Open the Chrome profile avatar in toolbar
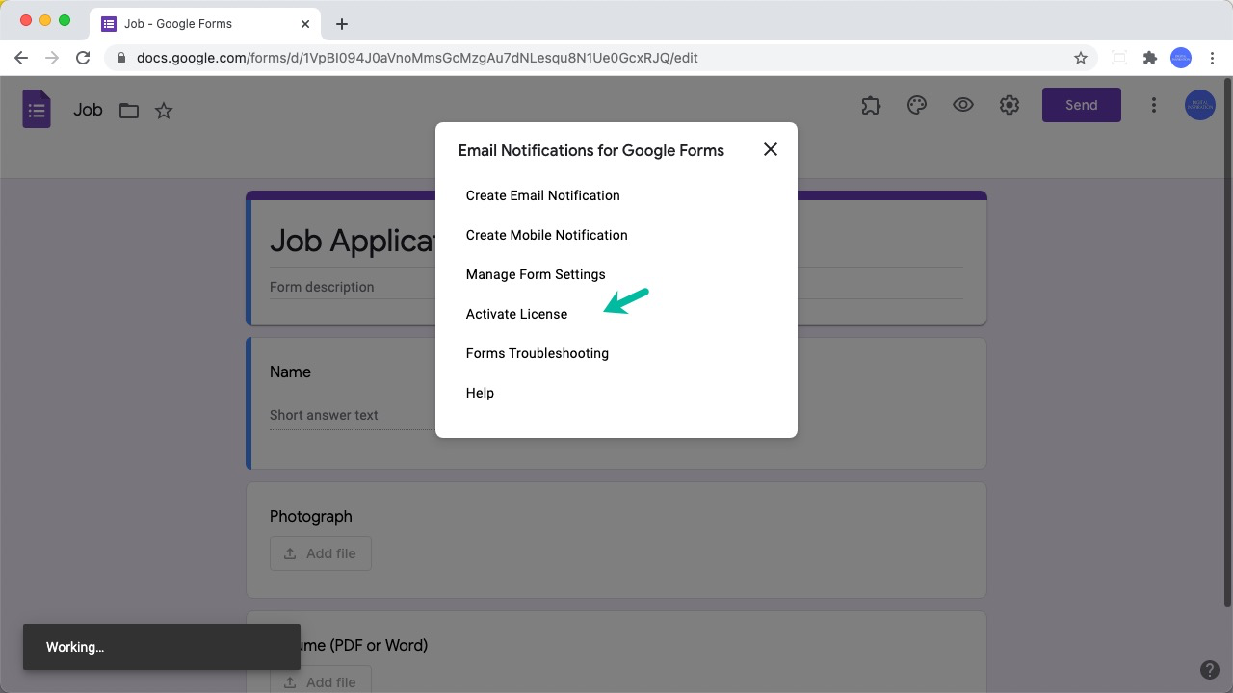1233x693 pixels. (x=1181, y=58)
